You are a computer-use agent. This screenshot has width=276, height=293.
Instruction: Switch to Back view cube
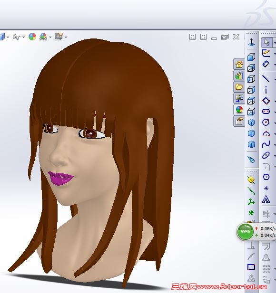pos(251,68)
